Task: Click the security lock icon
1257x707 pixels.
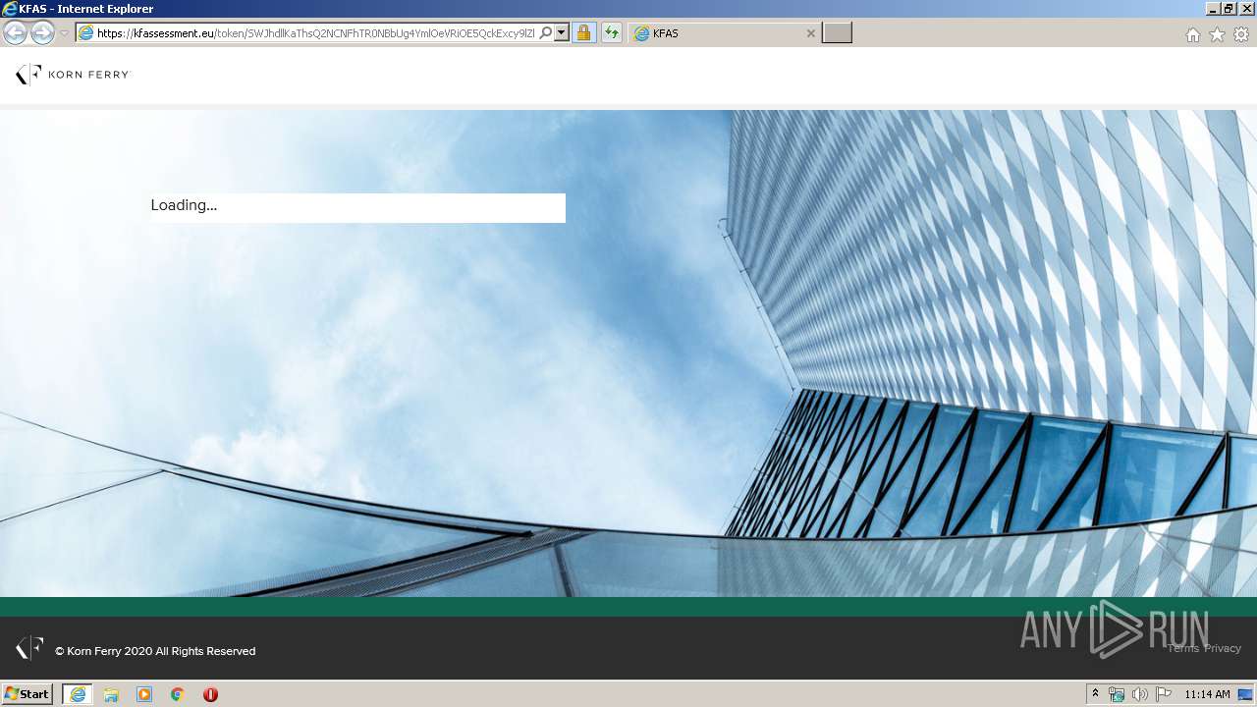Action: (584, 33)
